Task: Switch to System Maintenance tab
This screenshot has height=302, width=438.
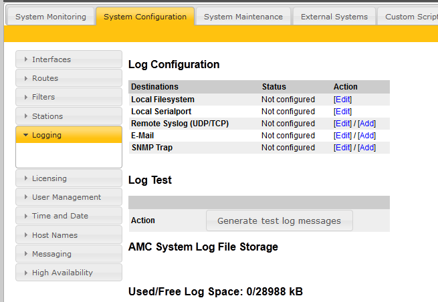Action: 243,17
